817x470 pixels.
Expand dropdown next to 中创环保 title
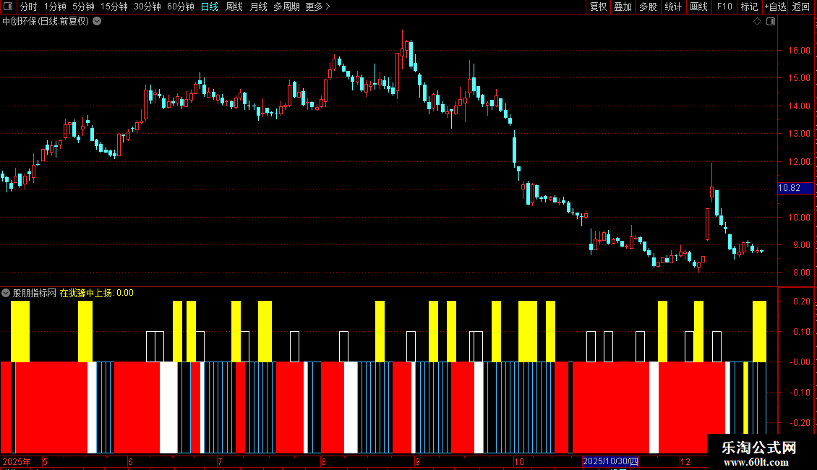tap(97, 22)
